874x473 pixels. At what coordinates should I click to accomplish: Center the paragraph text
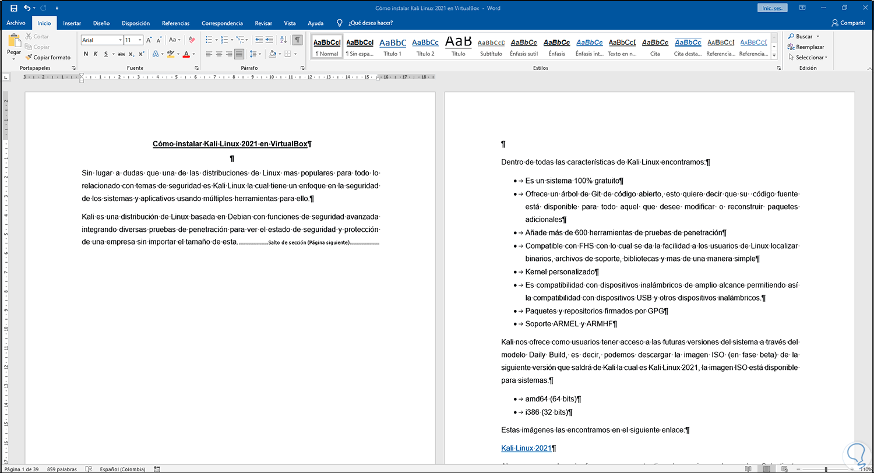point(219,54)
